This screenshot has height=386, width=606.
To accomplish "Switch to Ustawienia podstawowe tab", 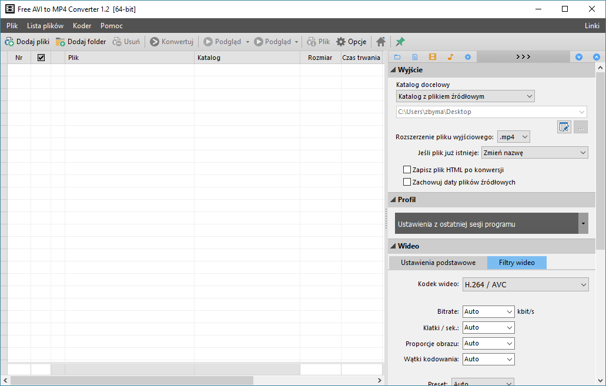I will [x=438, y=263].
